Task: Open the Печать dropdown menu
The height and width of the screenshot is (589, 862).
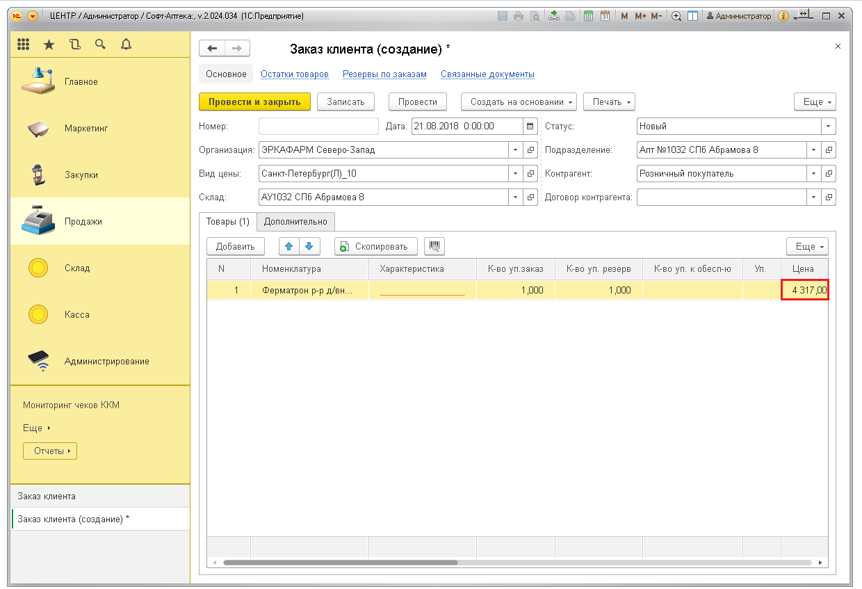Action: [609, 102]
